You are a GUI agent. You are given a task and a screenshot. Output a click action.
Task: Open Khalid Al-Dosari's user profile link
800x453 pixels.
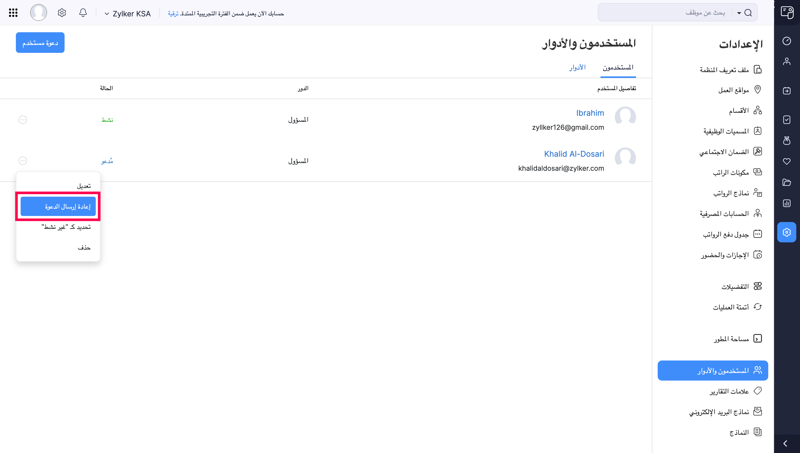point(574,154)
